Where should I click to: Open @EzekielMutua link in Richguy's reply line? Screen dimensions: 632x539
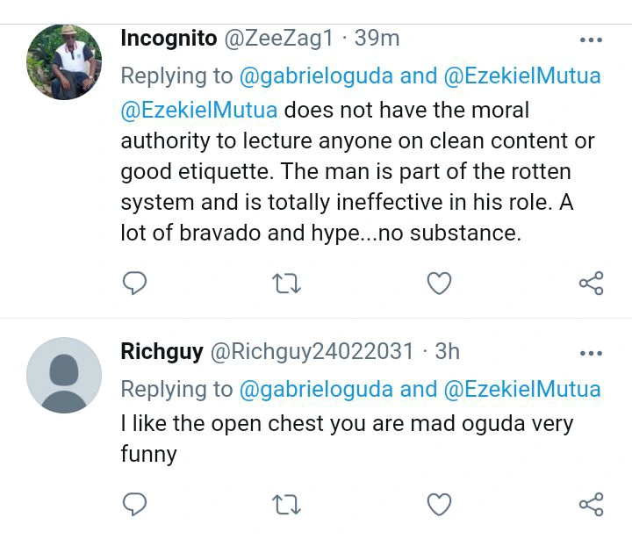point(522,389)
